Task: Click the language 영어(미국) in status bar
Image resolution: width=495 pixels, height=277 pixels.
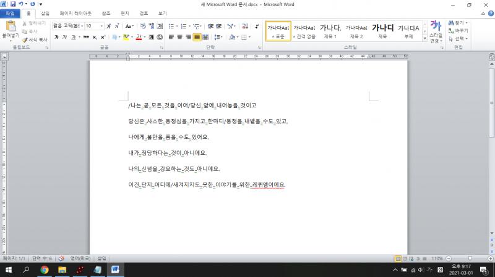Action: (x=80, y=258)
